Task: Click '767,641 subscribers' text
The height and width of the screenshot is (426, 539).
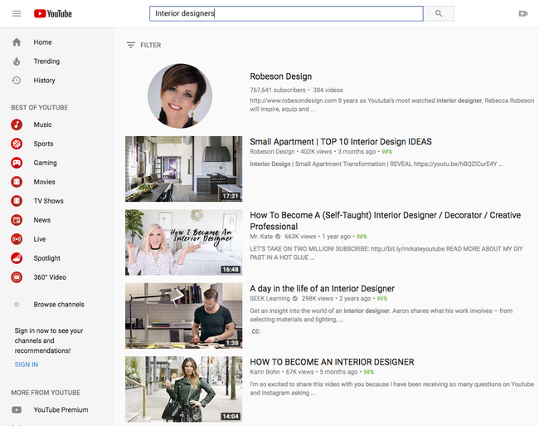Action: tap(278, 90)
